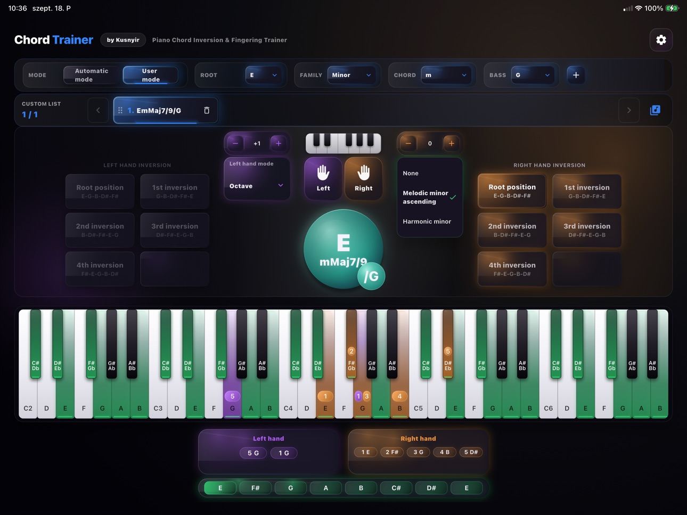Open the Bass dropdown showing G
Image resolution: width=687 pixels, height=515 pixels.
point(533,75)
